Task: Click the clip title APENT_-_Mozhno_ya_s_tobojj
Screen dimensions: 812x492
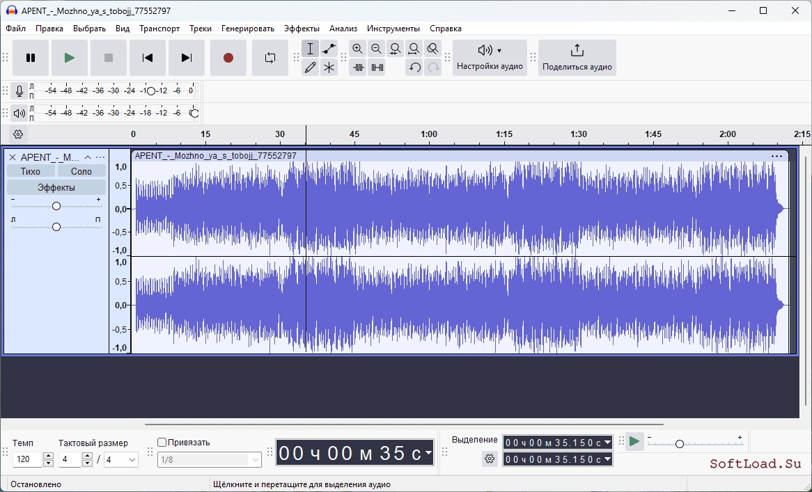Action: pyautogui.click(x=215, y=156)
